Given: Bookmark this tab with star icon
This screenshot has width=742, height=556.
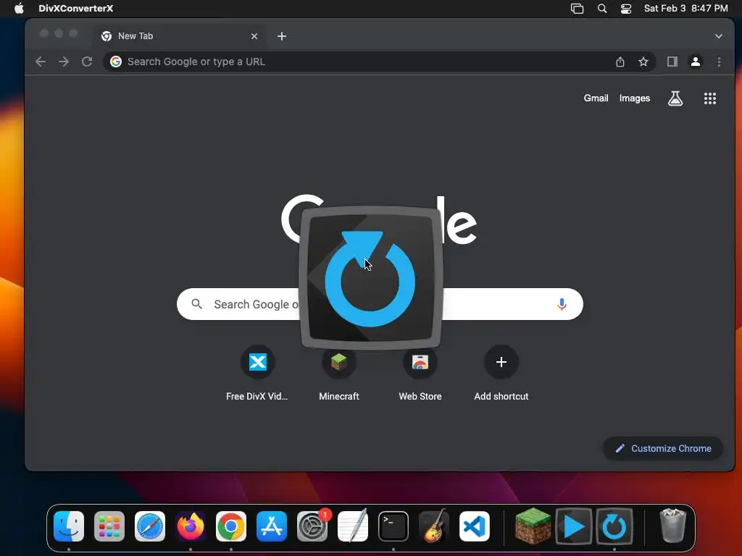Looking at the screenshot, I should coord(643,62).
